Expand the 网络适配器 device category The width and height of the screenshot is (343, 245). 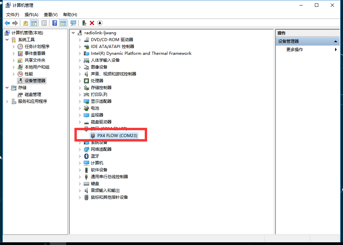80,149
